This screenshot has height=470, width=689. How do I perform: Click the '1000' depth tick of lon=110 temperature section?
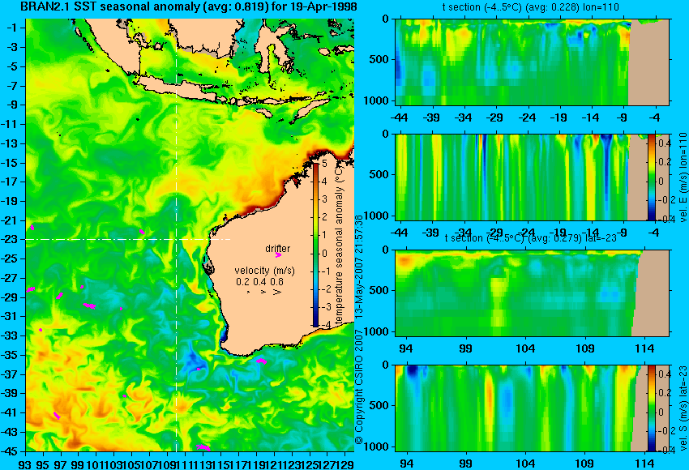(375, 100)
